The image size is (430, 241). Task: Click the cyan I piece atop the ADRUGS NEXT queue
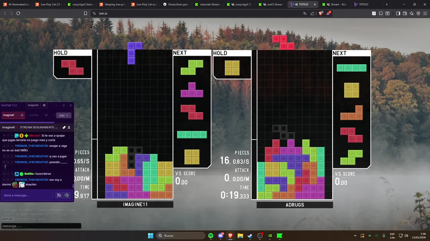(352, 68)
